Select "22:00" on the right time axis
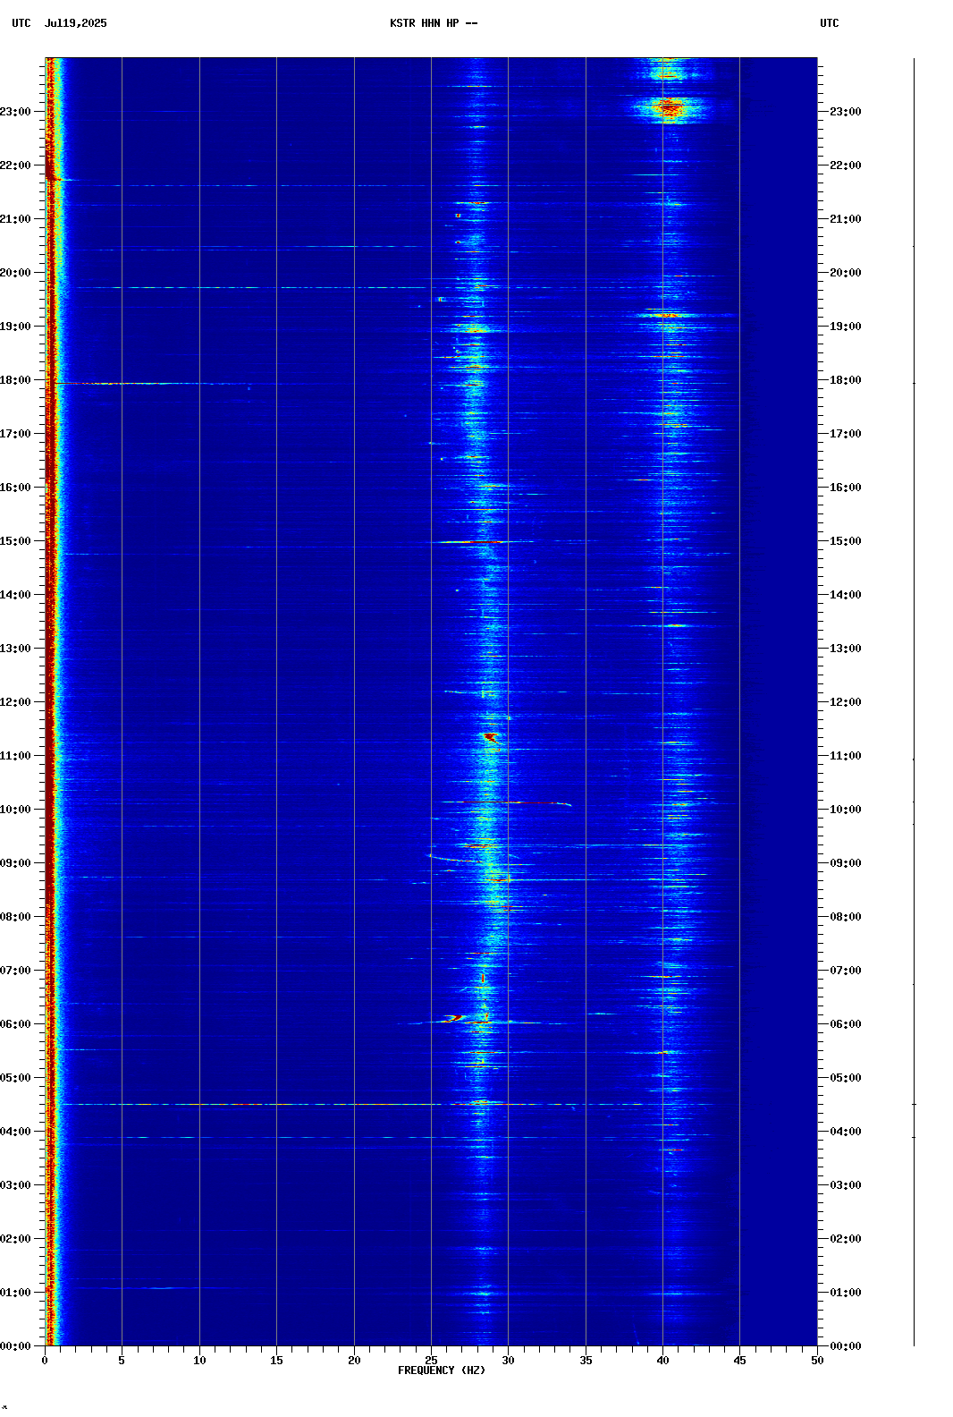This screenshot has width=953, height=1417. [x=846, y=165]
